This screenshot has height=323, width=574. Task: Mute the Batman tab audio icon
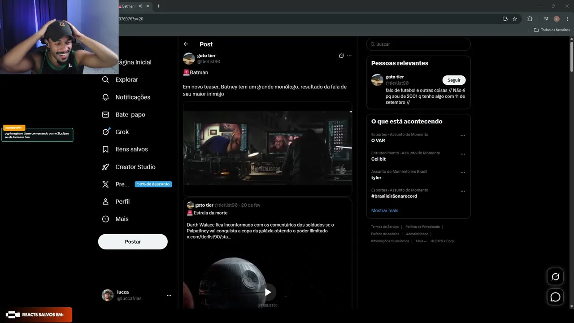140,6
